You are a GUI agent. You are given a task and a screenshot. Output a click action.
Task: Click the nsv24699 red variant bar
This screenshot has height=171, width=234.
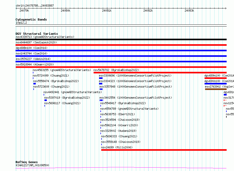[164, 150]
